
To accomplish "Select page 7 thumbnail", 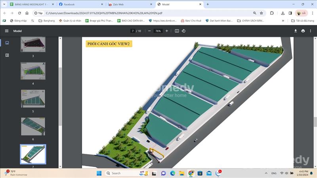I will pos(33,154).
